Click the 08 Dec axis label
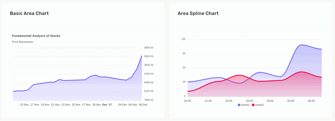The height and width of the screenshot is (121, 335). (x=143, y=105)
